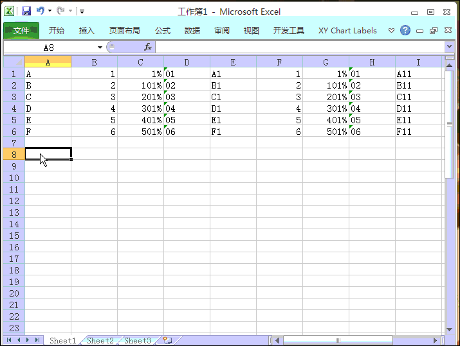
Task: Select row 7 header
Action: click(x=14, y=143)
